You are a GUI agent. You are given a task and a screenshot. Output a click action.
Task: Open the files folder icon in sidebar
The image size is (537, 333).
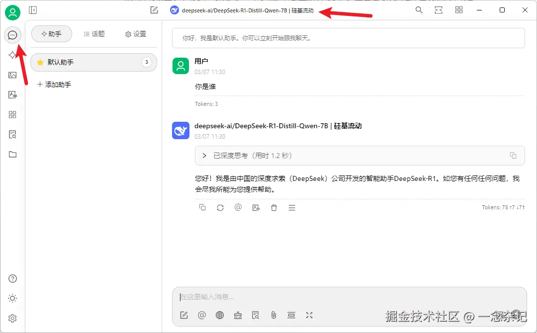[12, 155]
